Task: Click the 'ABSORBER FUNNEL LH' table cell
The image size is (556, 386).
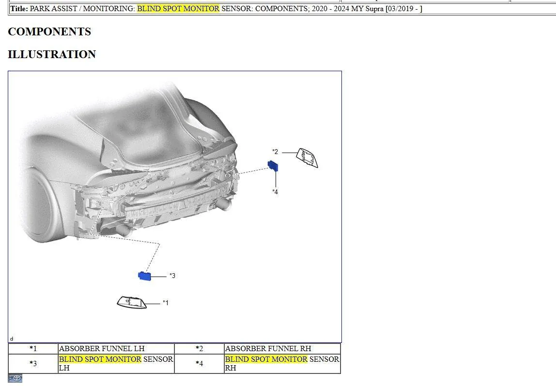Action: tap(116, 348)
